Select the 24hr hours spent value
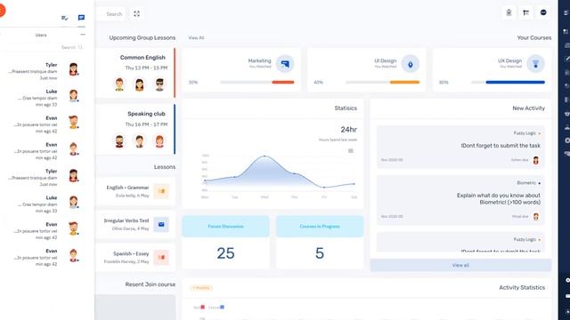 pyautogui.click(x=348, y=130)
